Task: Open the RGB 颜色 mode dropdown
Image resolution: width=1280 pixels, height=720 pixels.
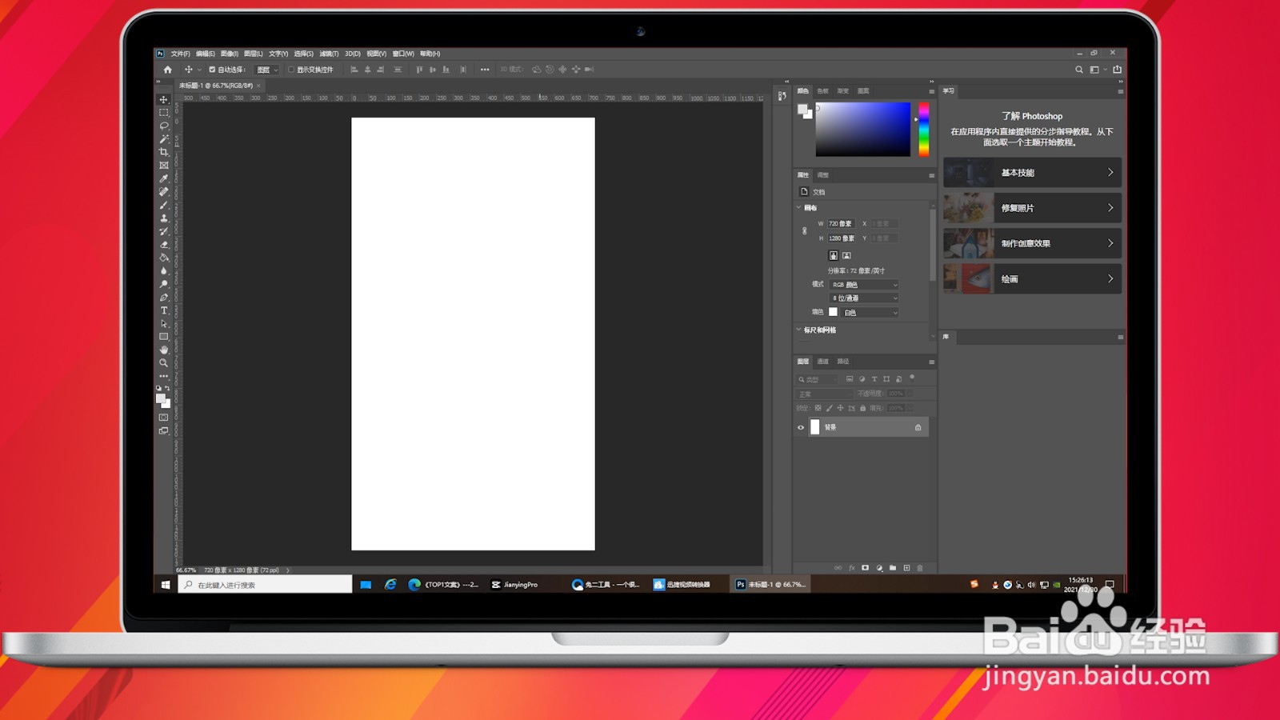Action: [864, 285]
